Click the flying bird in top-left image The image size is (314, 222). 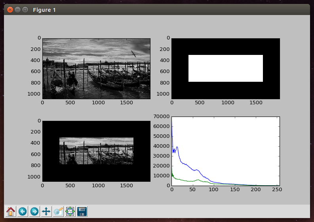133,54
